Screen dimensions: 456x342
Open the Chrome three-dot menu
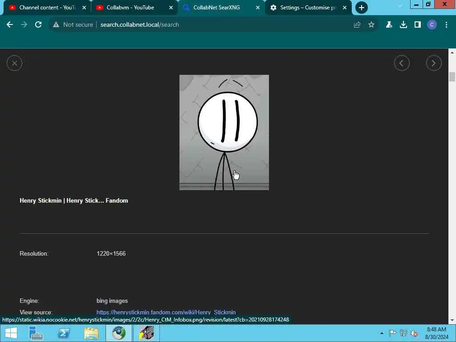pyautogui.click(x=446, y=25)
